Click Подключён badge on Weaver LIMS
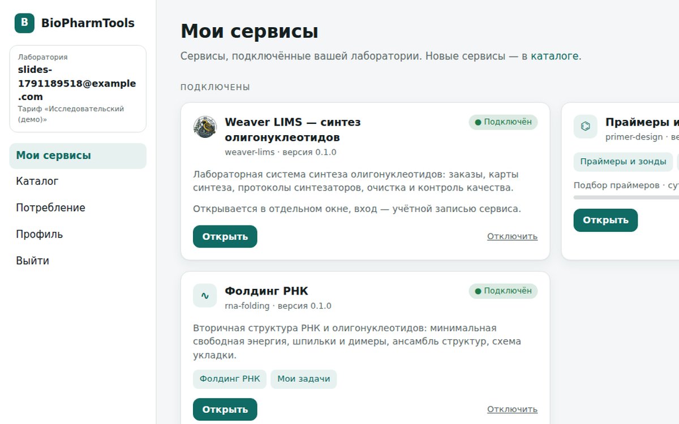The image size is (679, 424). 503,122
